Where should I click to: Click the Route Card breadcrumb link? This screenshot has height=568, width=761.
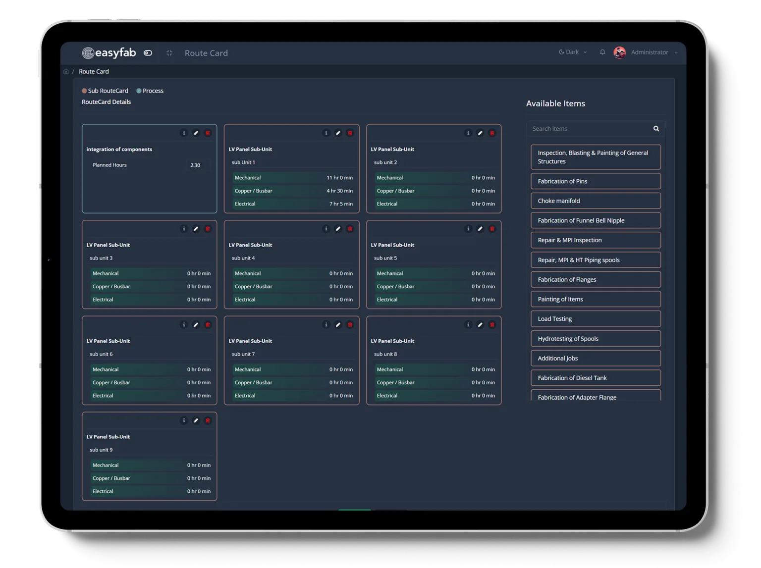pyautogui.click(x=94, y=72)
